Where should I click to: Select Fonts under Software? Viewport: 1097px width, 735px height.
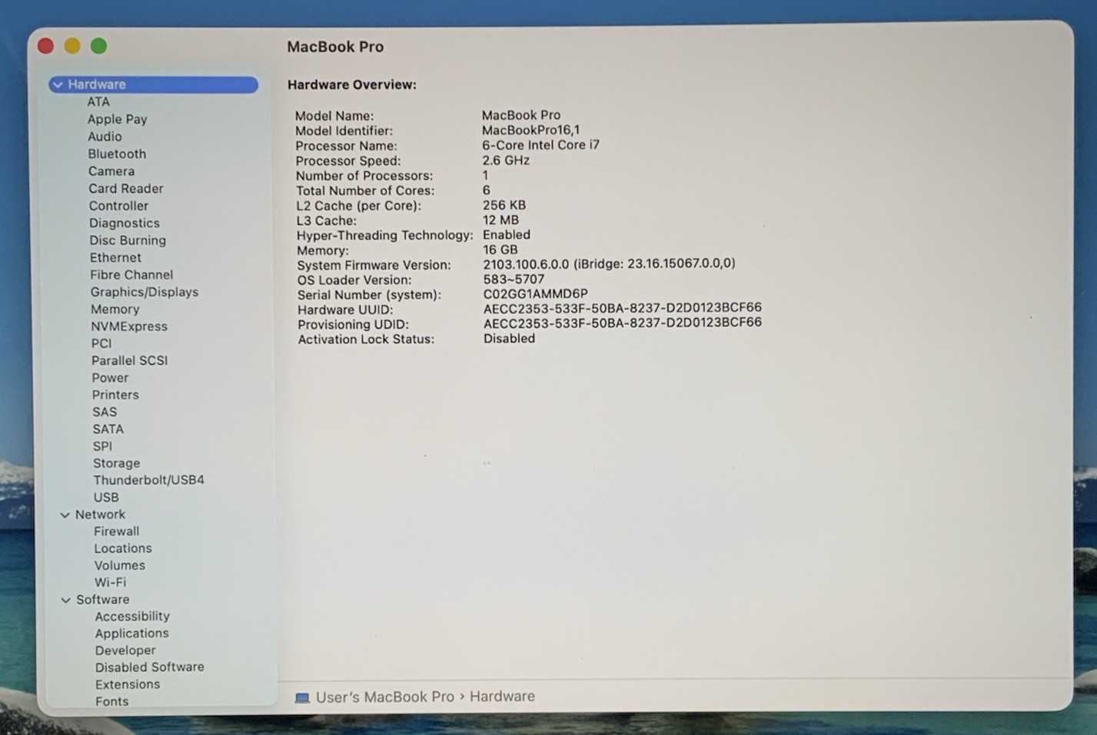(x=112, y=701)
